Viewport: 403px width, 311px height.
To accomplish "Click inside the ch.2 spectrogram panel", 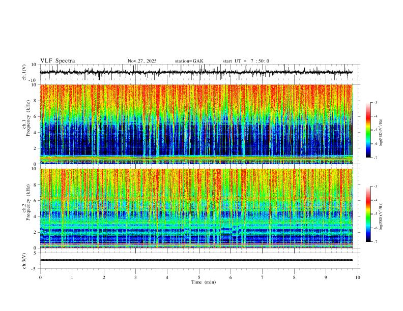I will [x=196, y=208].
